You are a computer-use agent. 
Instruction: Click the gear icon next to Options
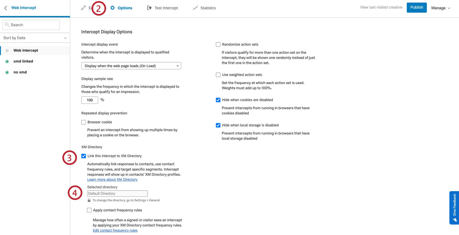click(113, 8)
